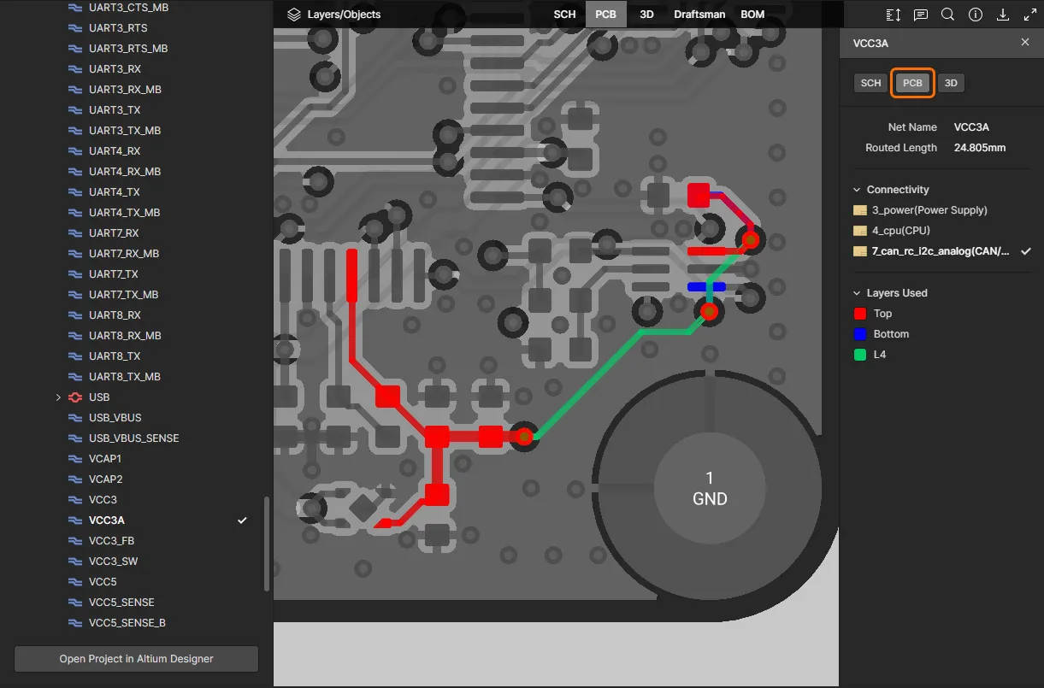Viewport: 1044px width, 688px height.
Task: Click sheet icon beside 4_cpu(CPU)
Action: coord(860,231)
